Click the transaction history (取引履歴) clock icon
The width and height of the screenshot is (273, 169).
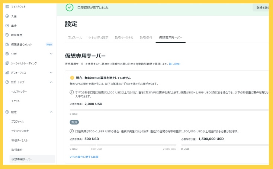tap(7, 35)
